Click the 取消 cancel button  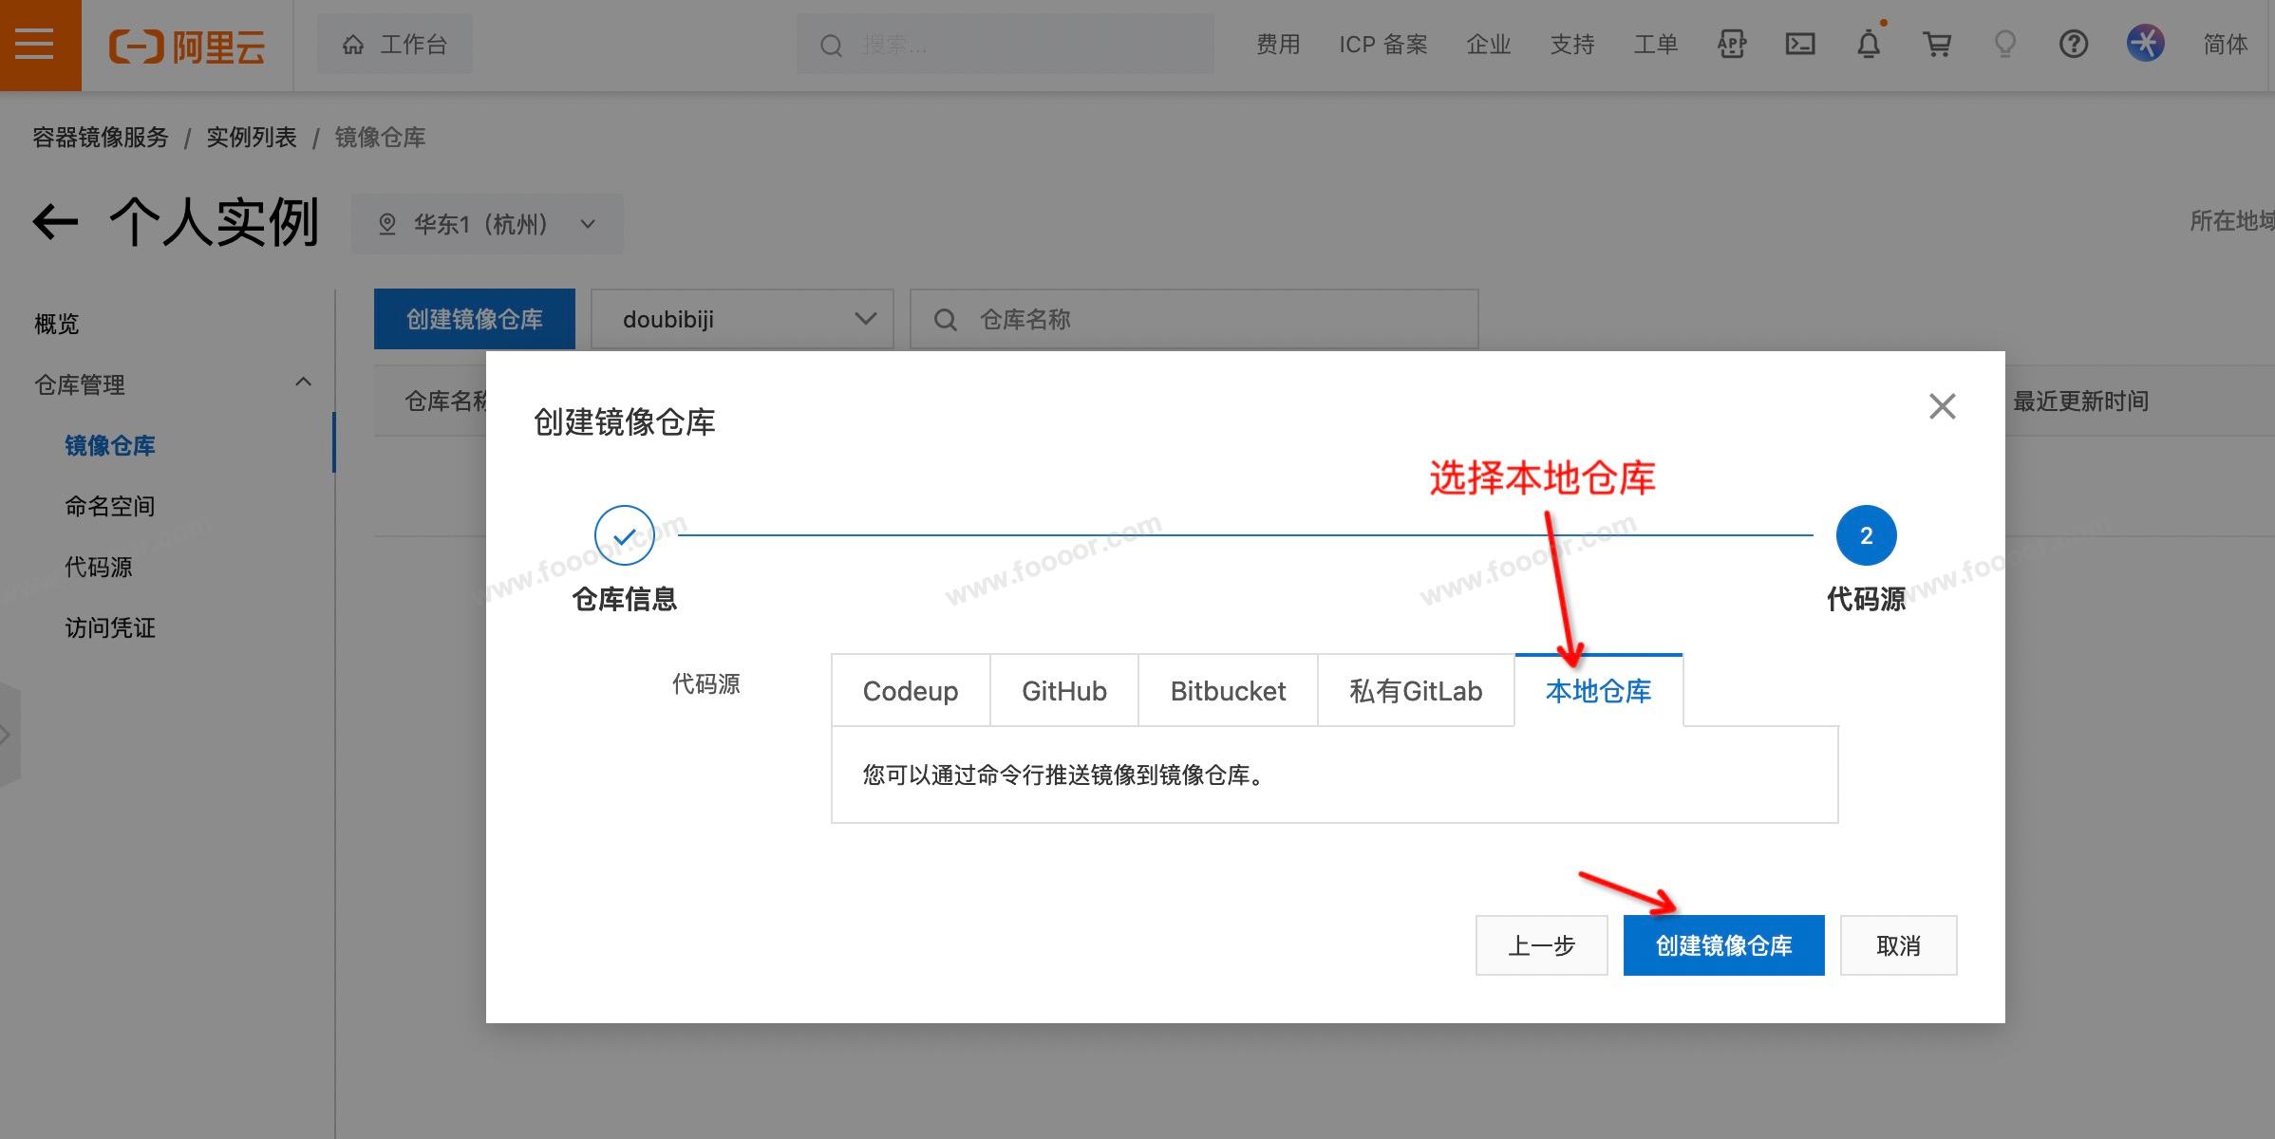point(1898,945)
